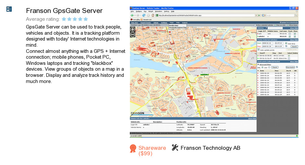Click the refresh icon beside the Stop time field
305x165 pixels.
[286, 46]
